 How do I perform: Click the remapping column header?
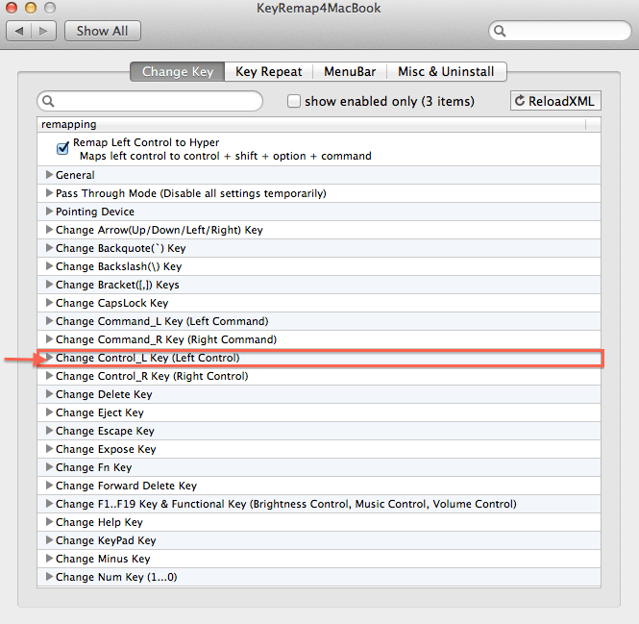pyautogui.click(x=307, y=124)
